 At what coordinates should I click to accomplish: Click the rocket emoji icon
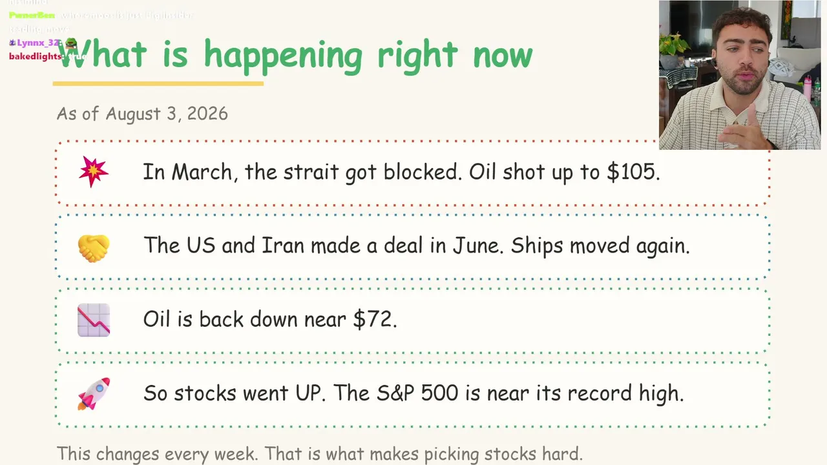click(x=94, y=394)
